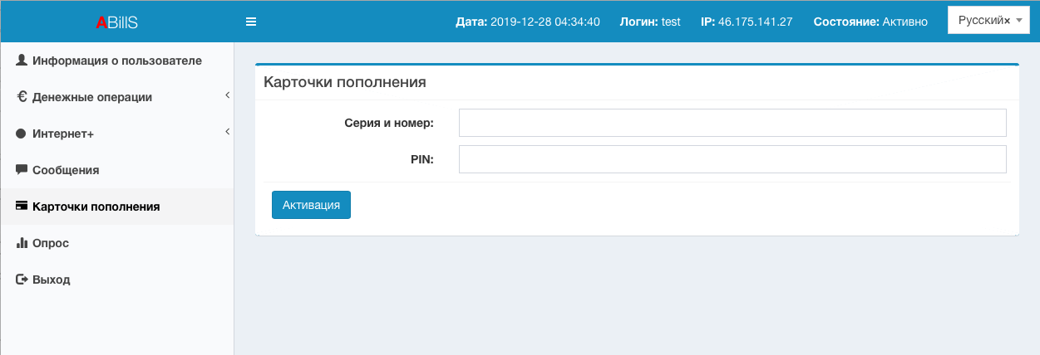Screen dimensions: 1040x355
Task: Click the euro icon for Денежные операции
Action: [22, 97]
